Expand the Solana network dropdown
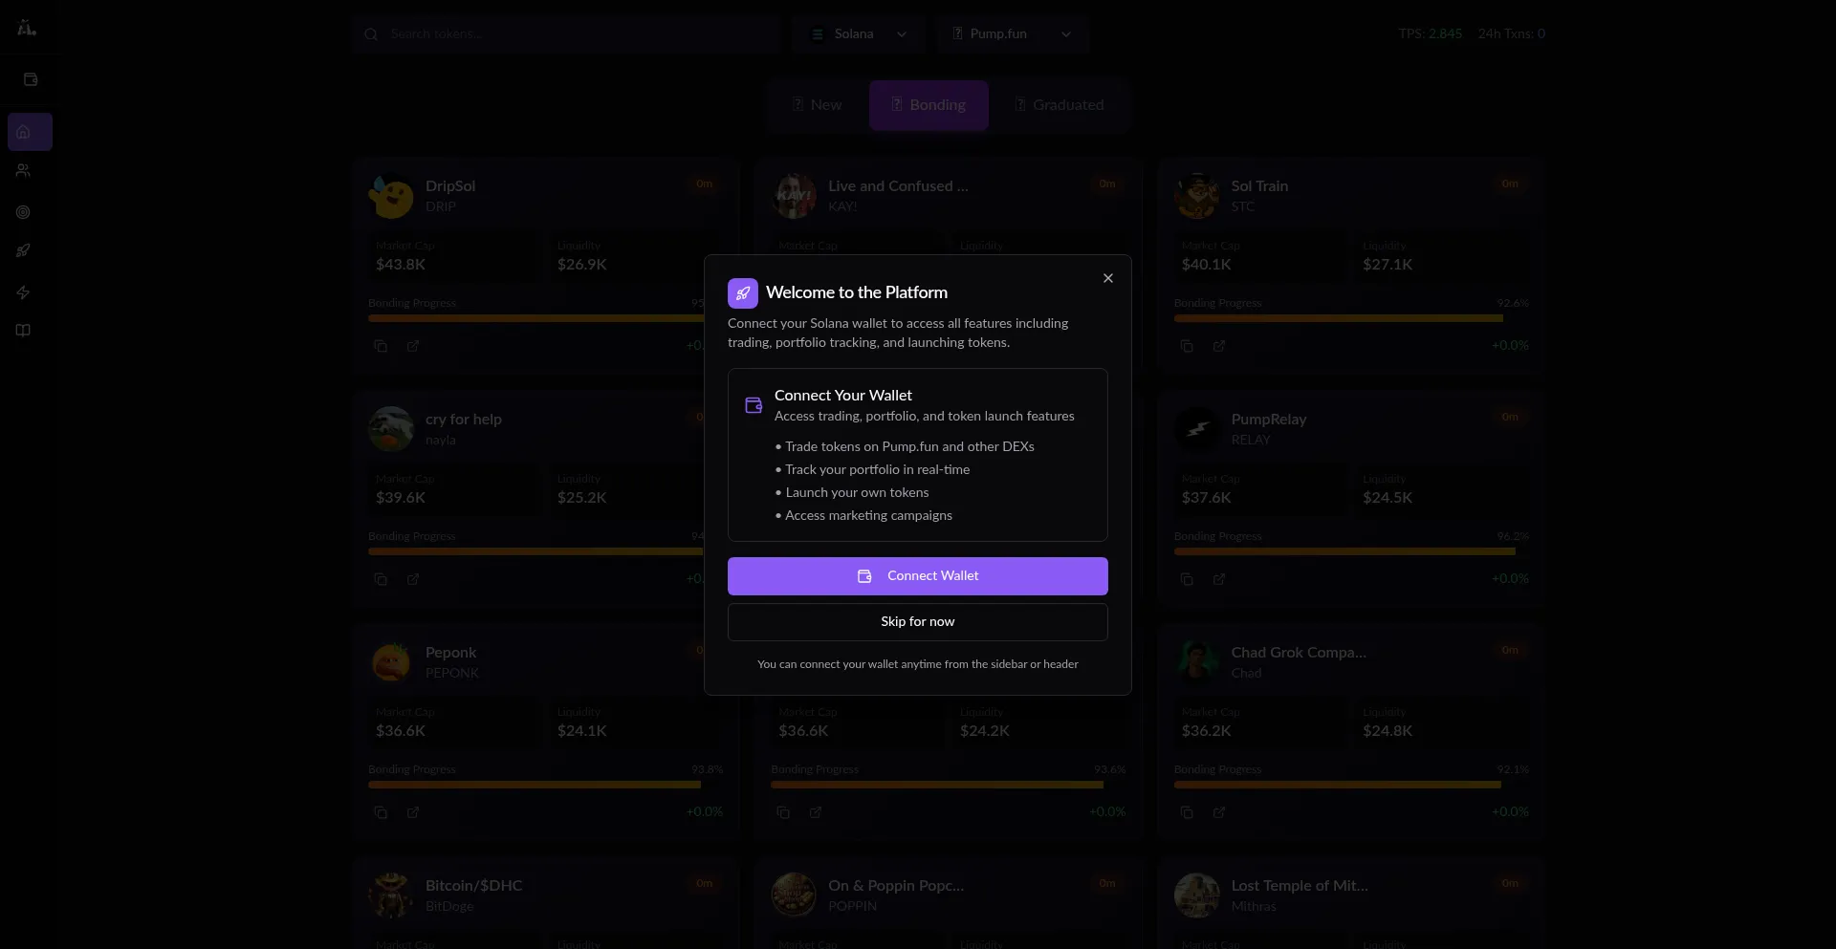 [x=858, y=34]
